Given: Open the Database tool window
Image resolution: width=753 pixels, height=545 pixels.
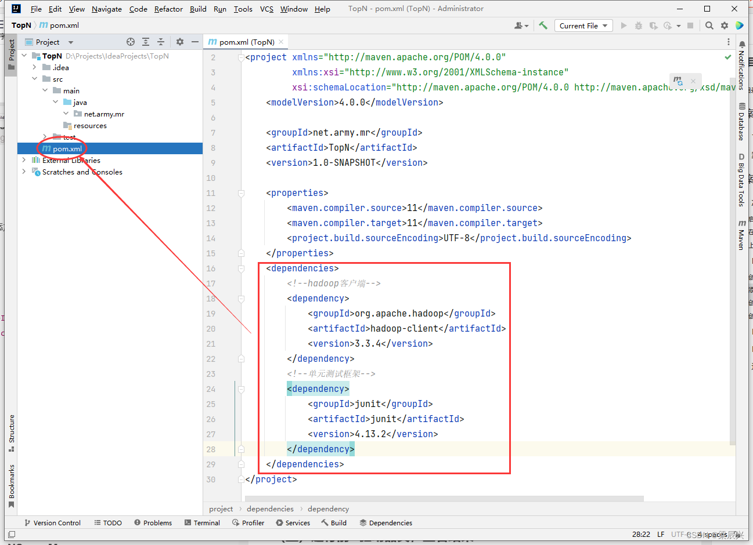Looking at the screenshot, I should [x=741, y=122].
